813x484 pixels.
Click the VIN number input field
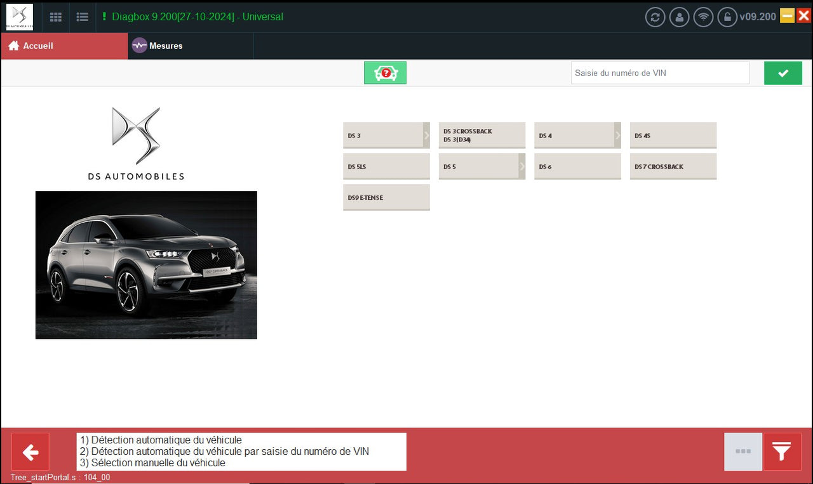click(660, 72)
